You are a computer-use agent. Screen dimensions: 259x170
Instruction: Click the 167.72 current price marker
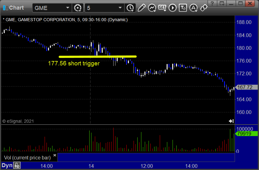click(x=246, y=87)
